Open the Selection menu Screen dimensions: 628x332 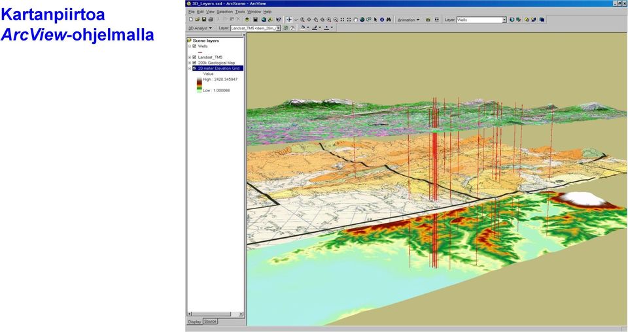point(224,12)
